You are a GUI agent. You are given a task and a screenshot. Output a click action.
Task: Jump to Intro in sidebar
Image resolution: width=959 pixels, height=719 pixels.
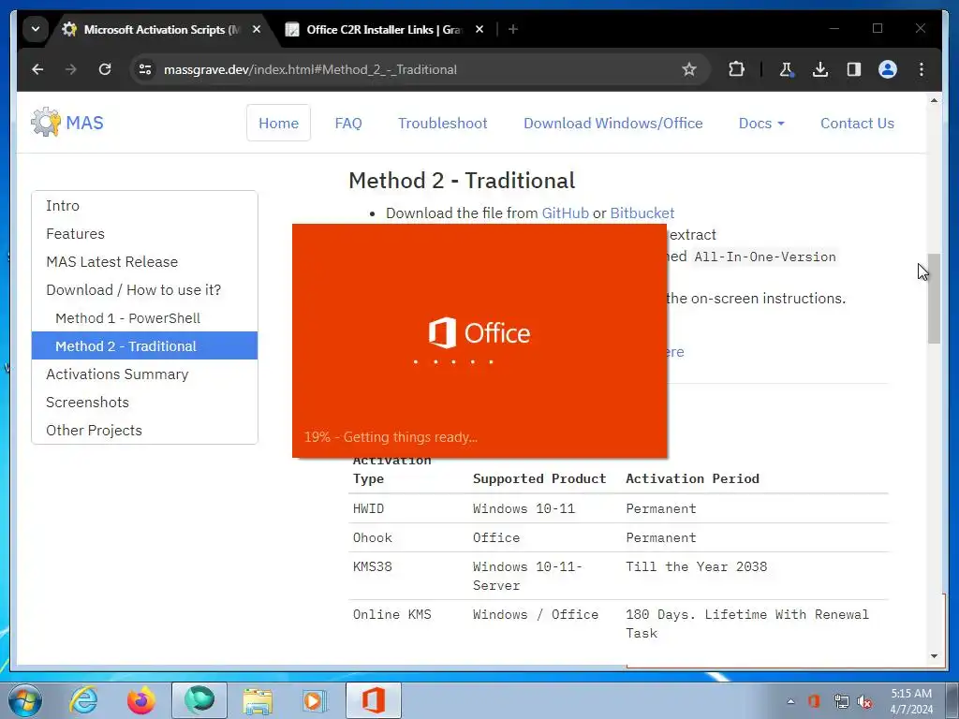click(x=144, y=205)
